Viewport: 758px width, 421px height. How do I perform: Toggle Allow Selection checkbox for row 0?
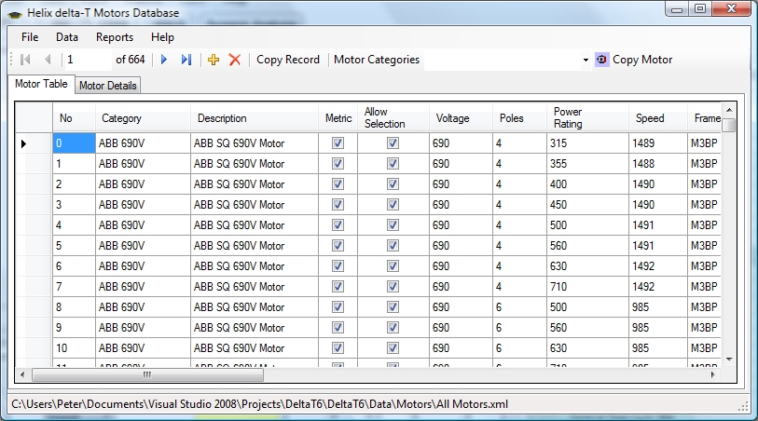tap(393, 143)
